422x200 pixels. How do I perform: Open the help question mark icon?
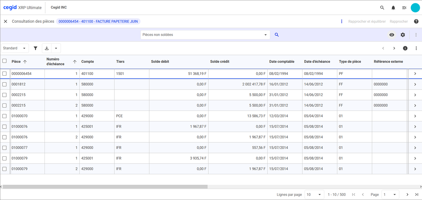[416, 22]
